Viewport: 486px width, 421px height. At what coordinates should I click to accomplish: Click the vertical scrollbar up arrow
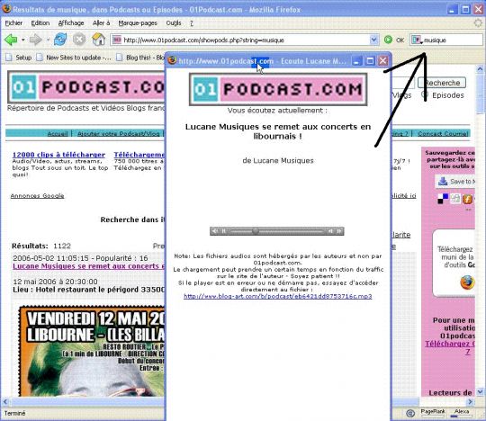(x=480, y=69)
